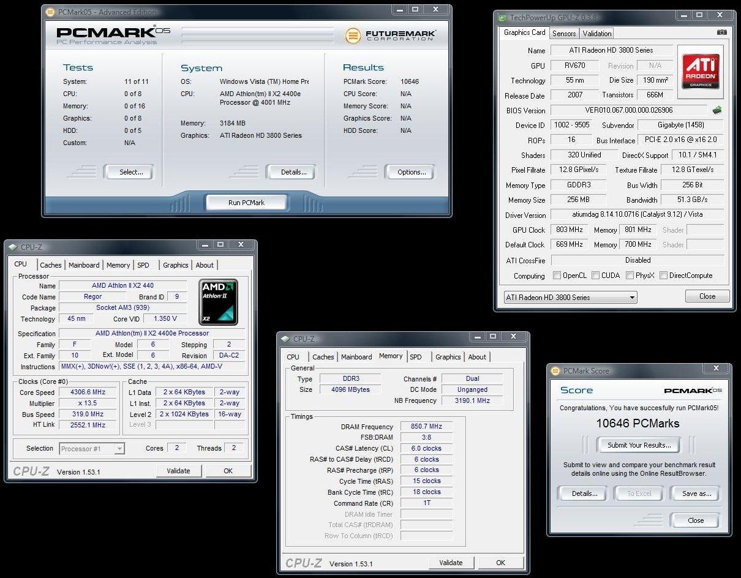This screenshot has height=578, width=741.
Task: Click the Futuremark logo in PCMark05
Action: click(x=389, y=36)
